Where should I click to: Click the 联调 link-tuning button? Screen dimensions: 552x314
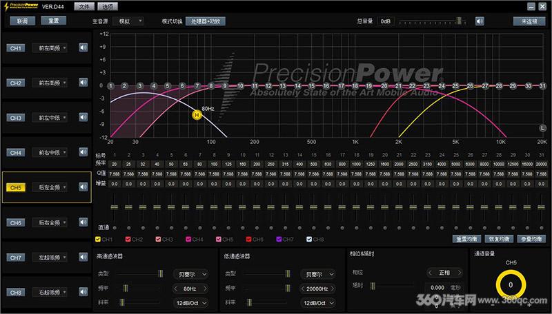point(23,21)
